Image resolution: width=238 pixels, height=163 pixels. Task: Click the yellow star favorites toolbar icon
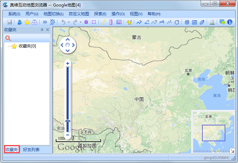coord(27,22)
